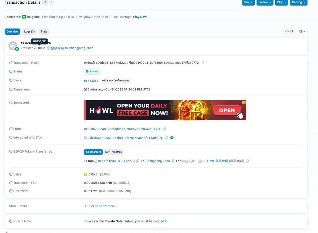Click the Success status badge
318x233 pixels.
point(92,71)
